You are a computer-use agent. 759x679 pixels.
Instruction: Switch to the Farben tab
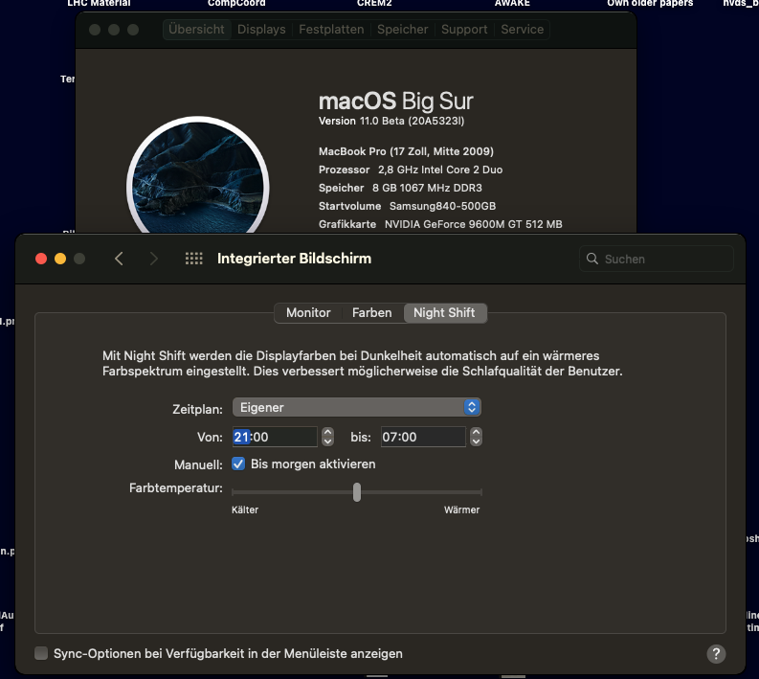[x=371, y=313]
